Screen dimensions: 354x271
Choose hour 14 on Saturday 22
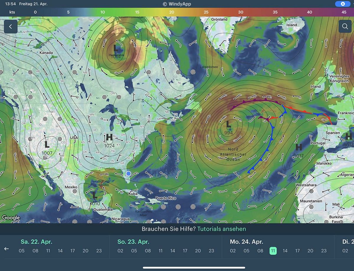pyautogui.click(x=60, y=251)
